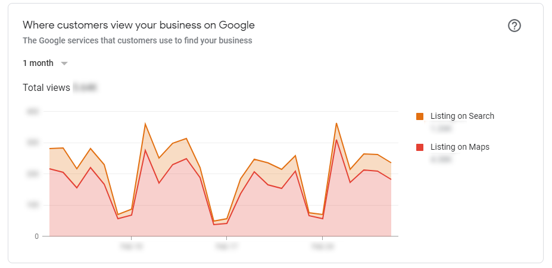The width and height of the screenshot is (552, 268).
Task: Click the subtitle about Google services
Action: 137,41
